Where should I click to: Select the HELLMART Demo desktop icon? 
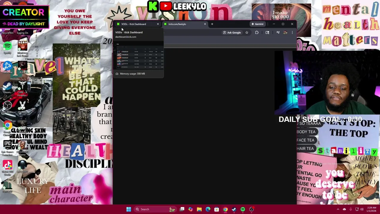click(x=22, y=148)
